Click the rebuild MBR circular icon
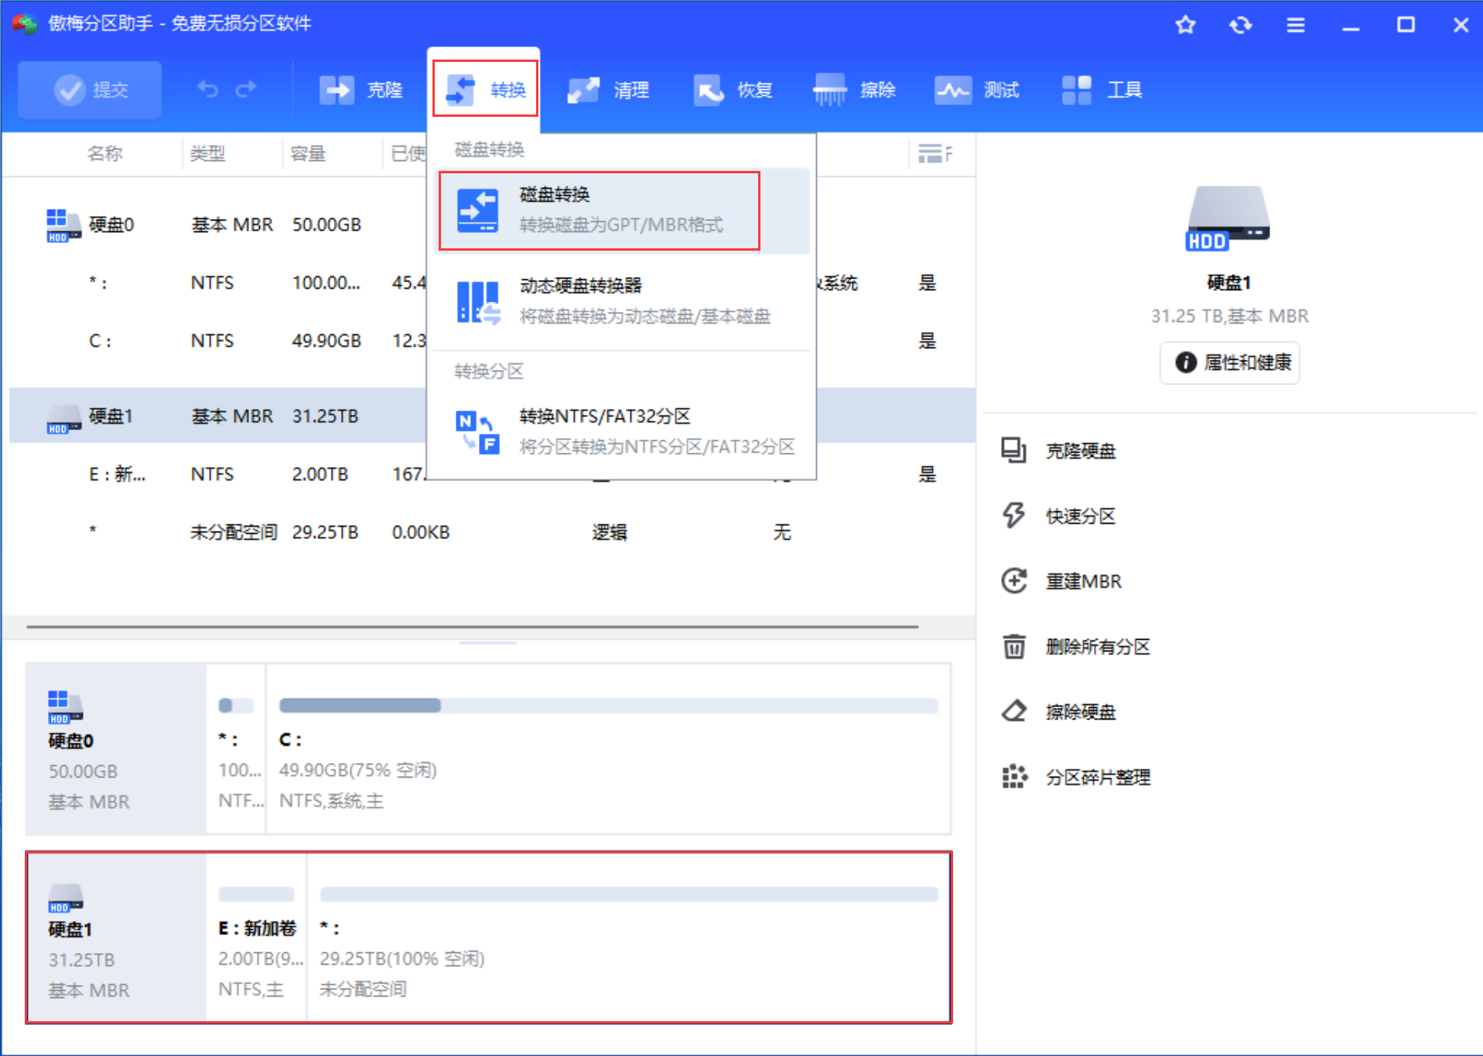Image resolution: width=1483 pixels, height=1056 pixels. (1013, 580)
